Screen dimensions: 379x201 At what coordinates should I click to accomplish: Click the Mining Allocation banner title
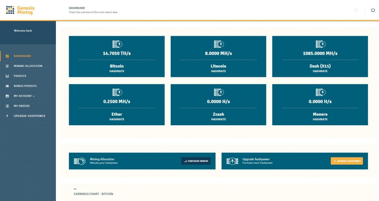coord(102,159)
